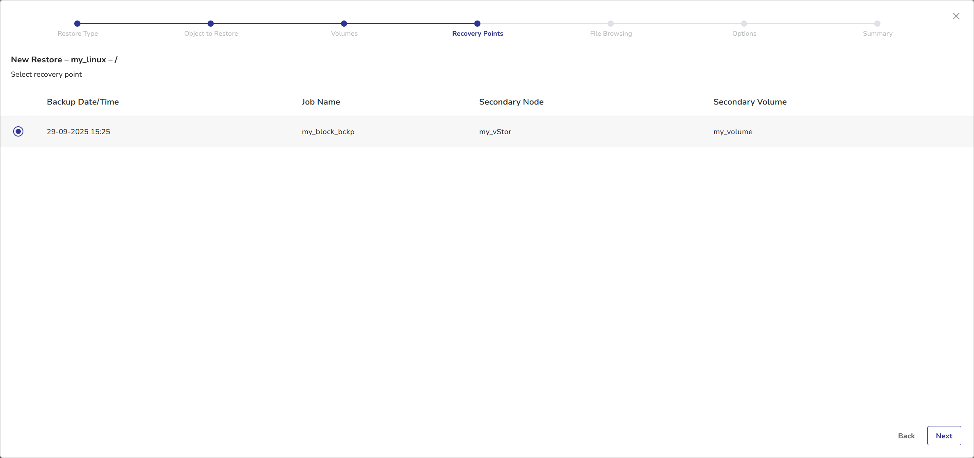Click the Restore Type step label

coord(78,34)
